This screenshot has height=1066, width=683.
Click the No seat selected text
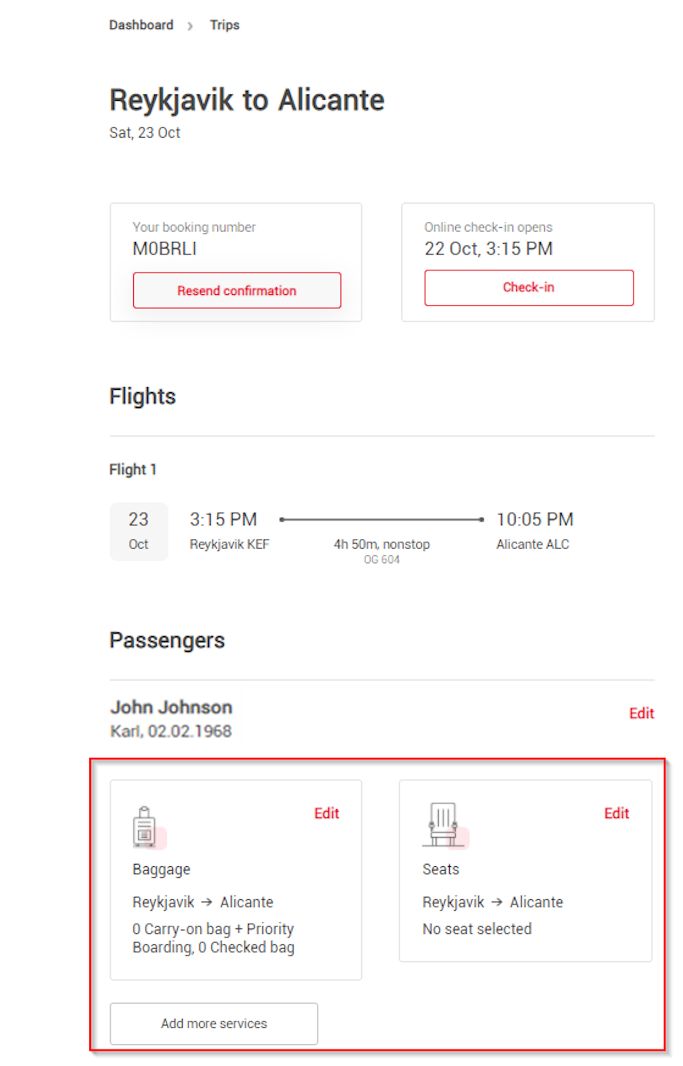(477, 929)
